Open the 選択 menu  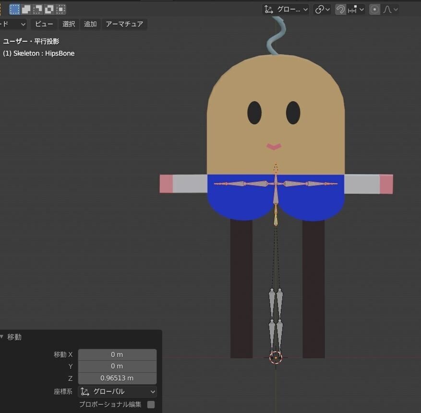(x=68, y=24)
